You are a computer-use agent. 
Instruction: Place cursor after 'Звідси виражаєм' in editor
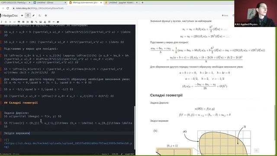(x=30, y=133)
